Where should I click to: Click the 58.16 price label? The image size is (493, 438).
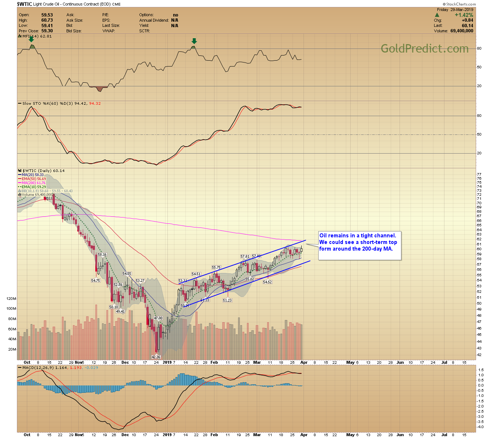[x=102, y=255]
